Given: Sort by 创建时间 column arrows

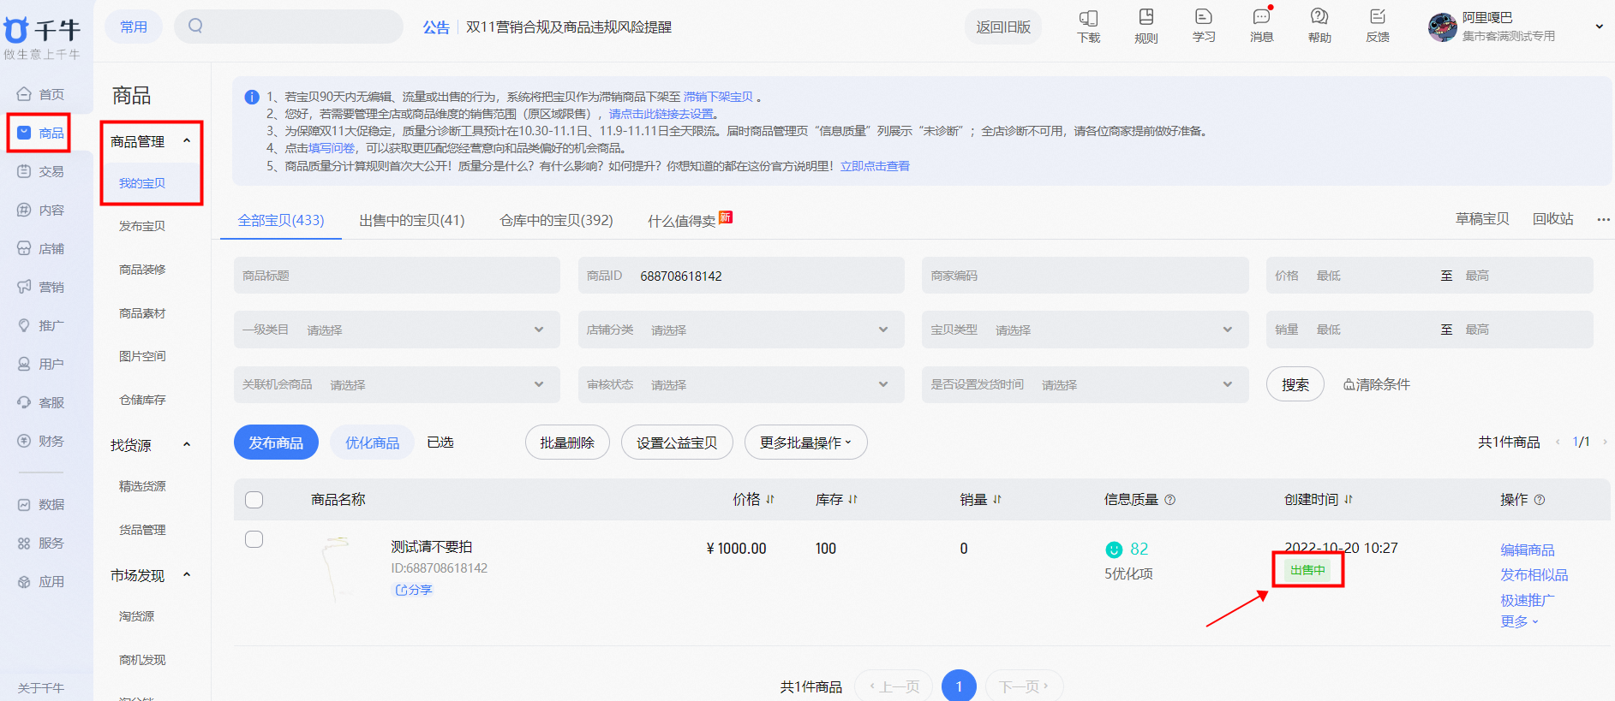Looking at the screenshot, I should click(x=1349, y=499).
